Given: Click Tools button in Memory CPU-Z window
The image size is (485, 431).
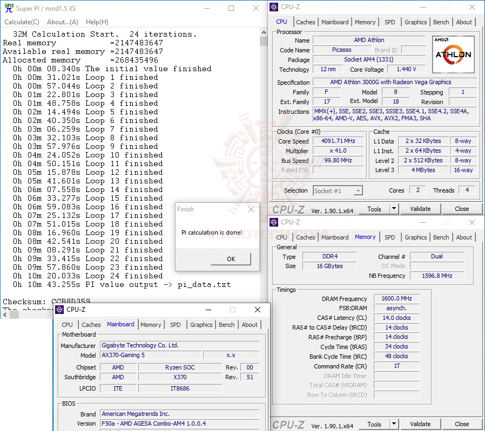Looking at the screenshot, I should pyautogui.click(x=374, y=425).
